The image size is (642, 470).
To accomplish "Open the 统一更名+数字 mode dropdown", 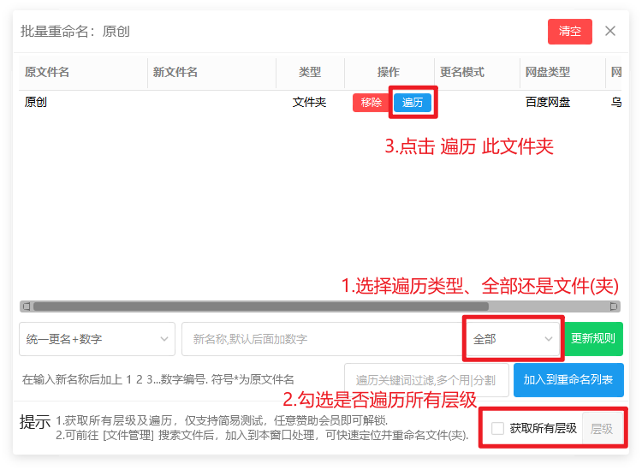I will click(97, 339).
